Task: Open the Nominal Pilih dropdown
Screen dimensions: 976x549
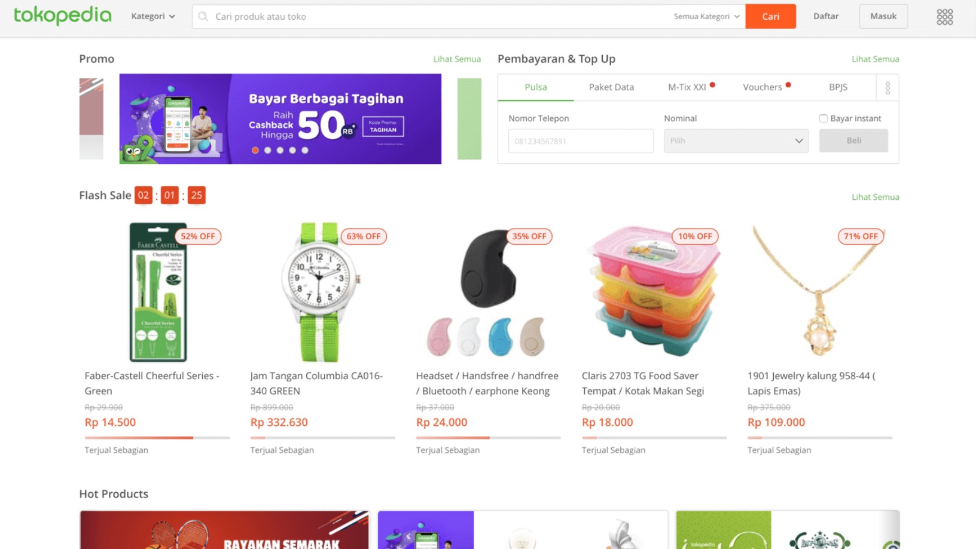Action: point(736,141)
